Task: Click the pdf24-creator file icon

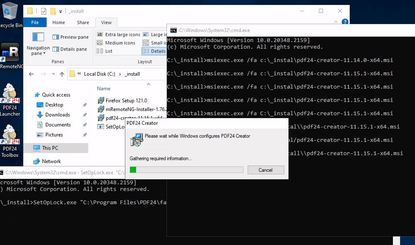Action: 101,118
